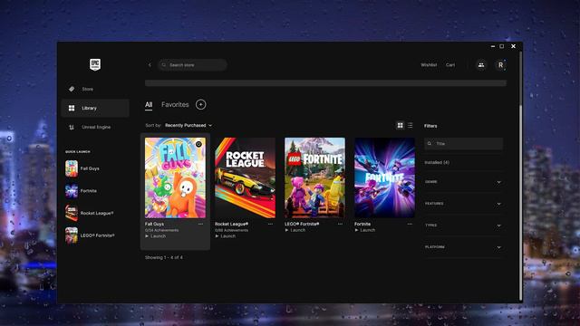The image size is (580, 326).
Task: Click the Library grid icon
Action: 72,108
